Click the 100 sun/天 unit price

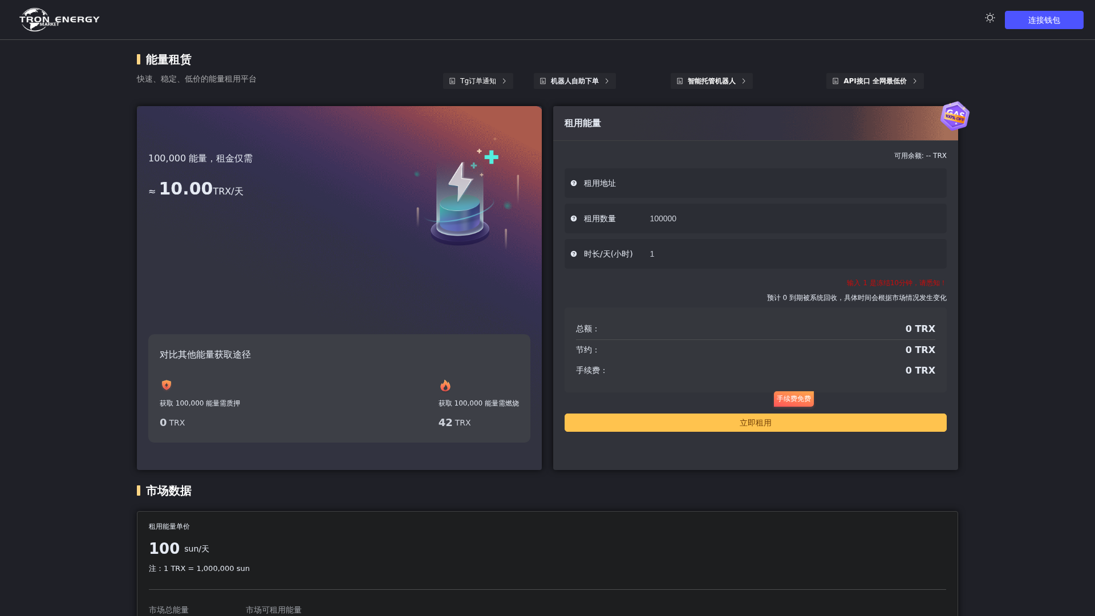[179, 548]
